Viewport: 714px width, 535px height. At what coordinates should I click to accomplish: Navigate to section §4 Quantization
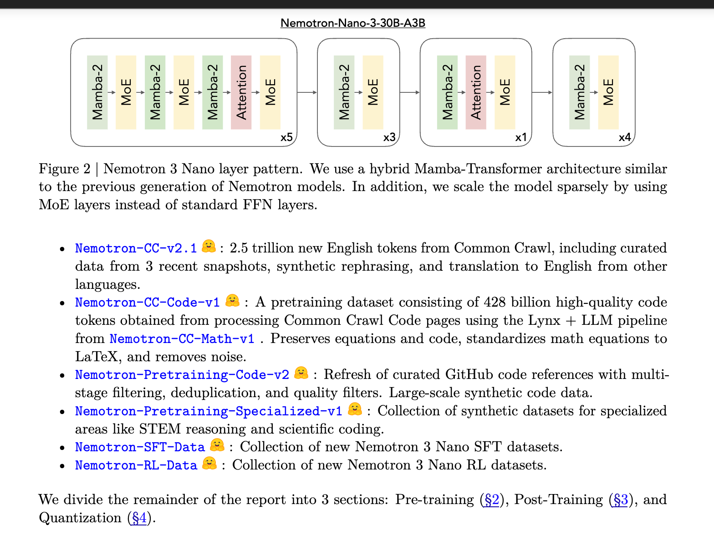pyautogui.click(x=139, y=518)
